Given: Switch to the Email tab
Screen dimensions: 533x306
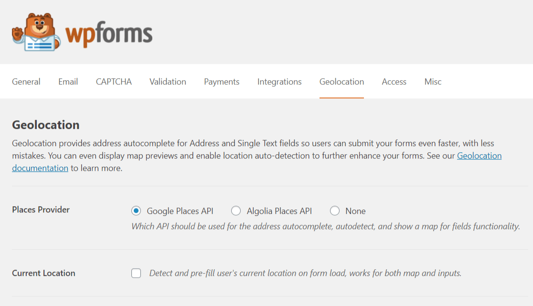Looking at the screenshot, I should 68,82.
